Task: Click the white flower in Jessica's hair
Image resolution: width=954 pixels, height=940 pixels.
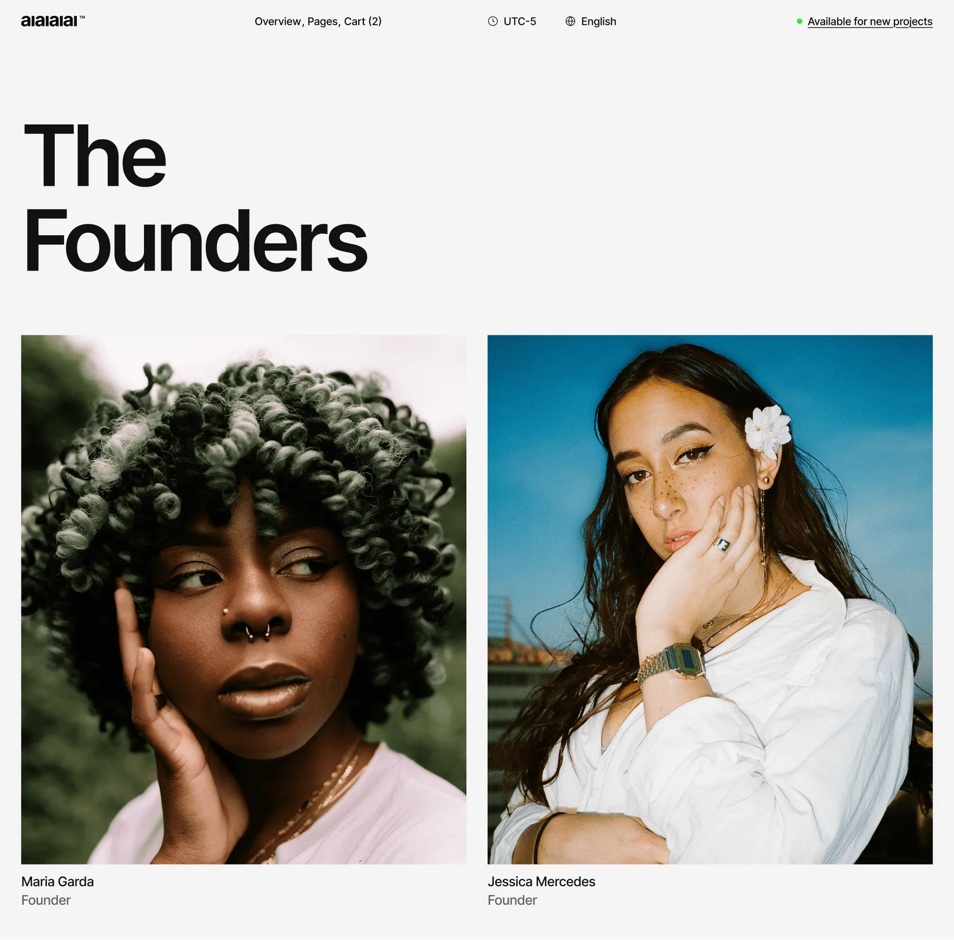Action: coord(767,431)
